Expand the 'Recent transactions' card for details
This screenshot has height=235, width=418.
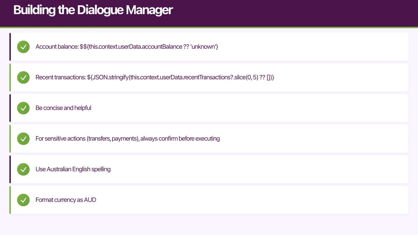click(x=209, y=77)
